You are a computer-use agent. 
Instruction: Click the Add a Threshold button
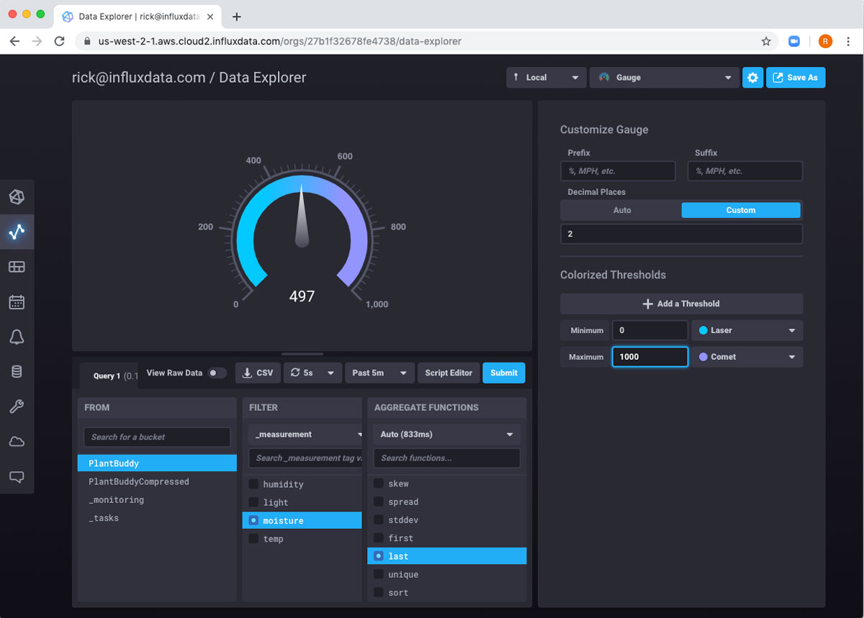[681, 304]
